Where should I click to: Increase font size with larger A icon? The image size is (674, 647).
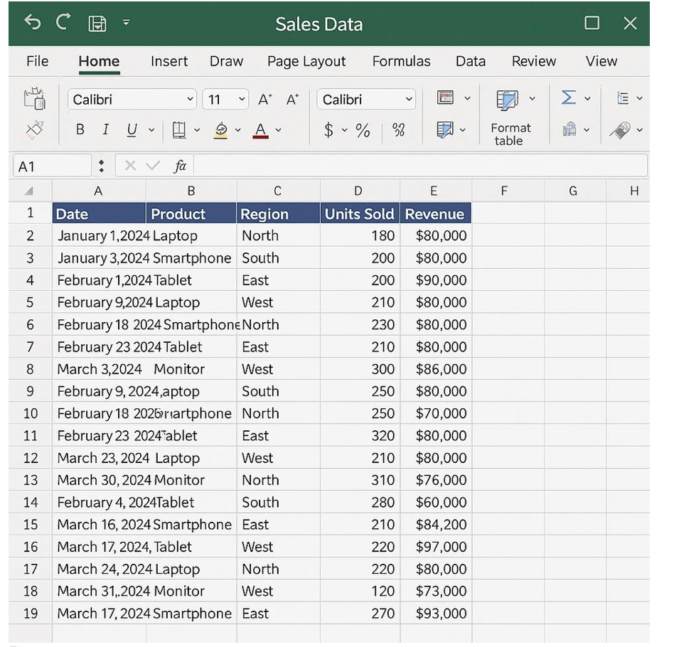(265, 100)
